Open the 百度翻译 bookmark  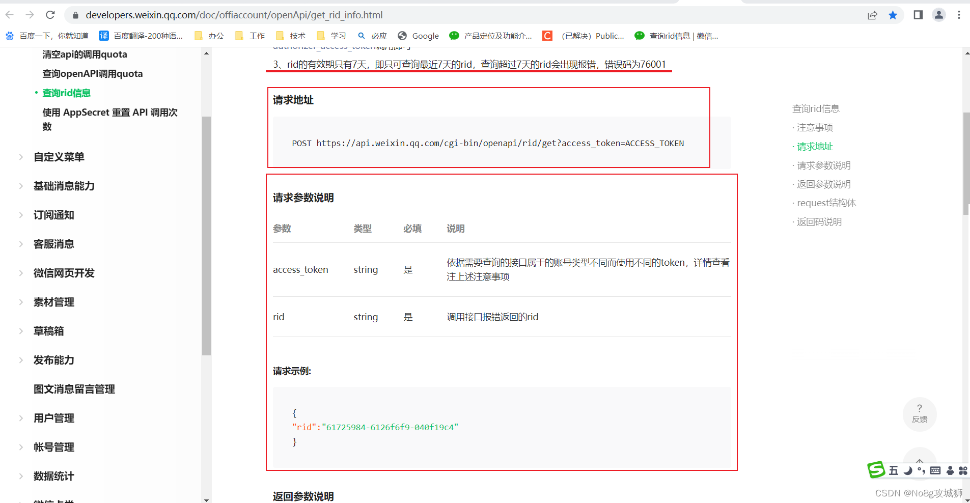click(x=141, y=36)
